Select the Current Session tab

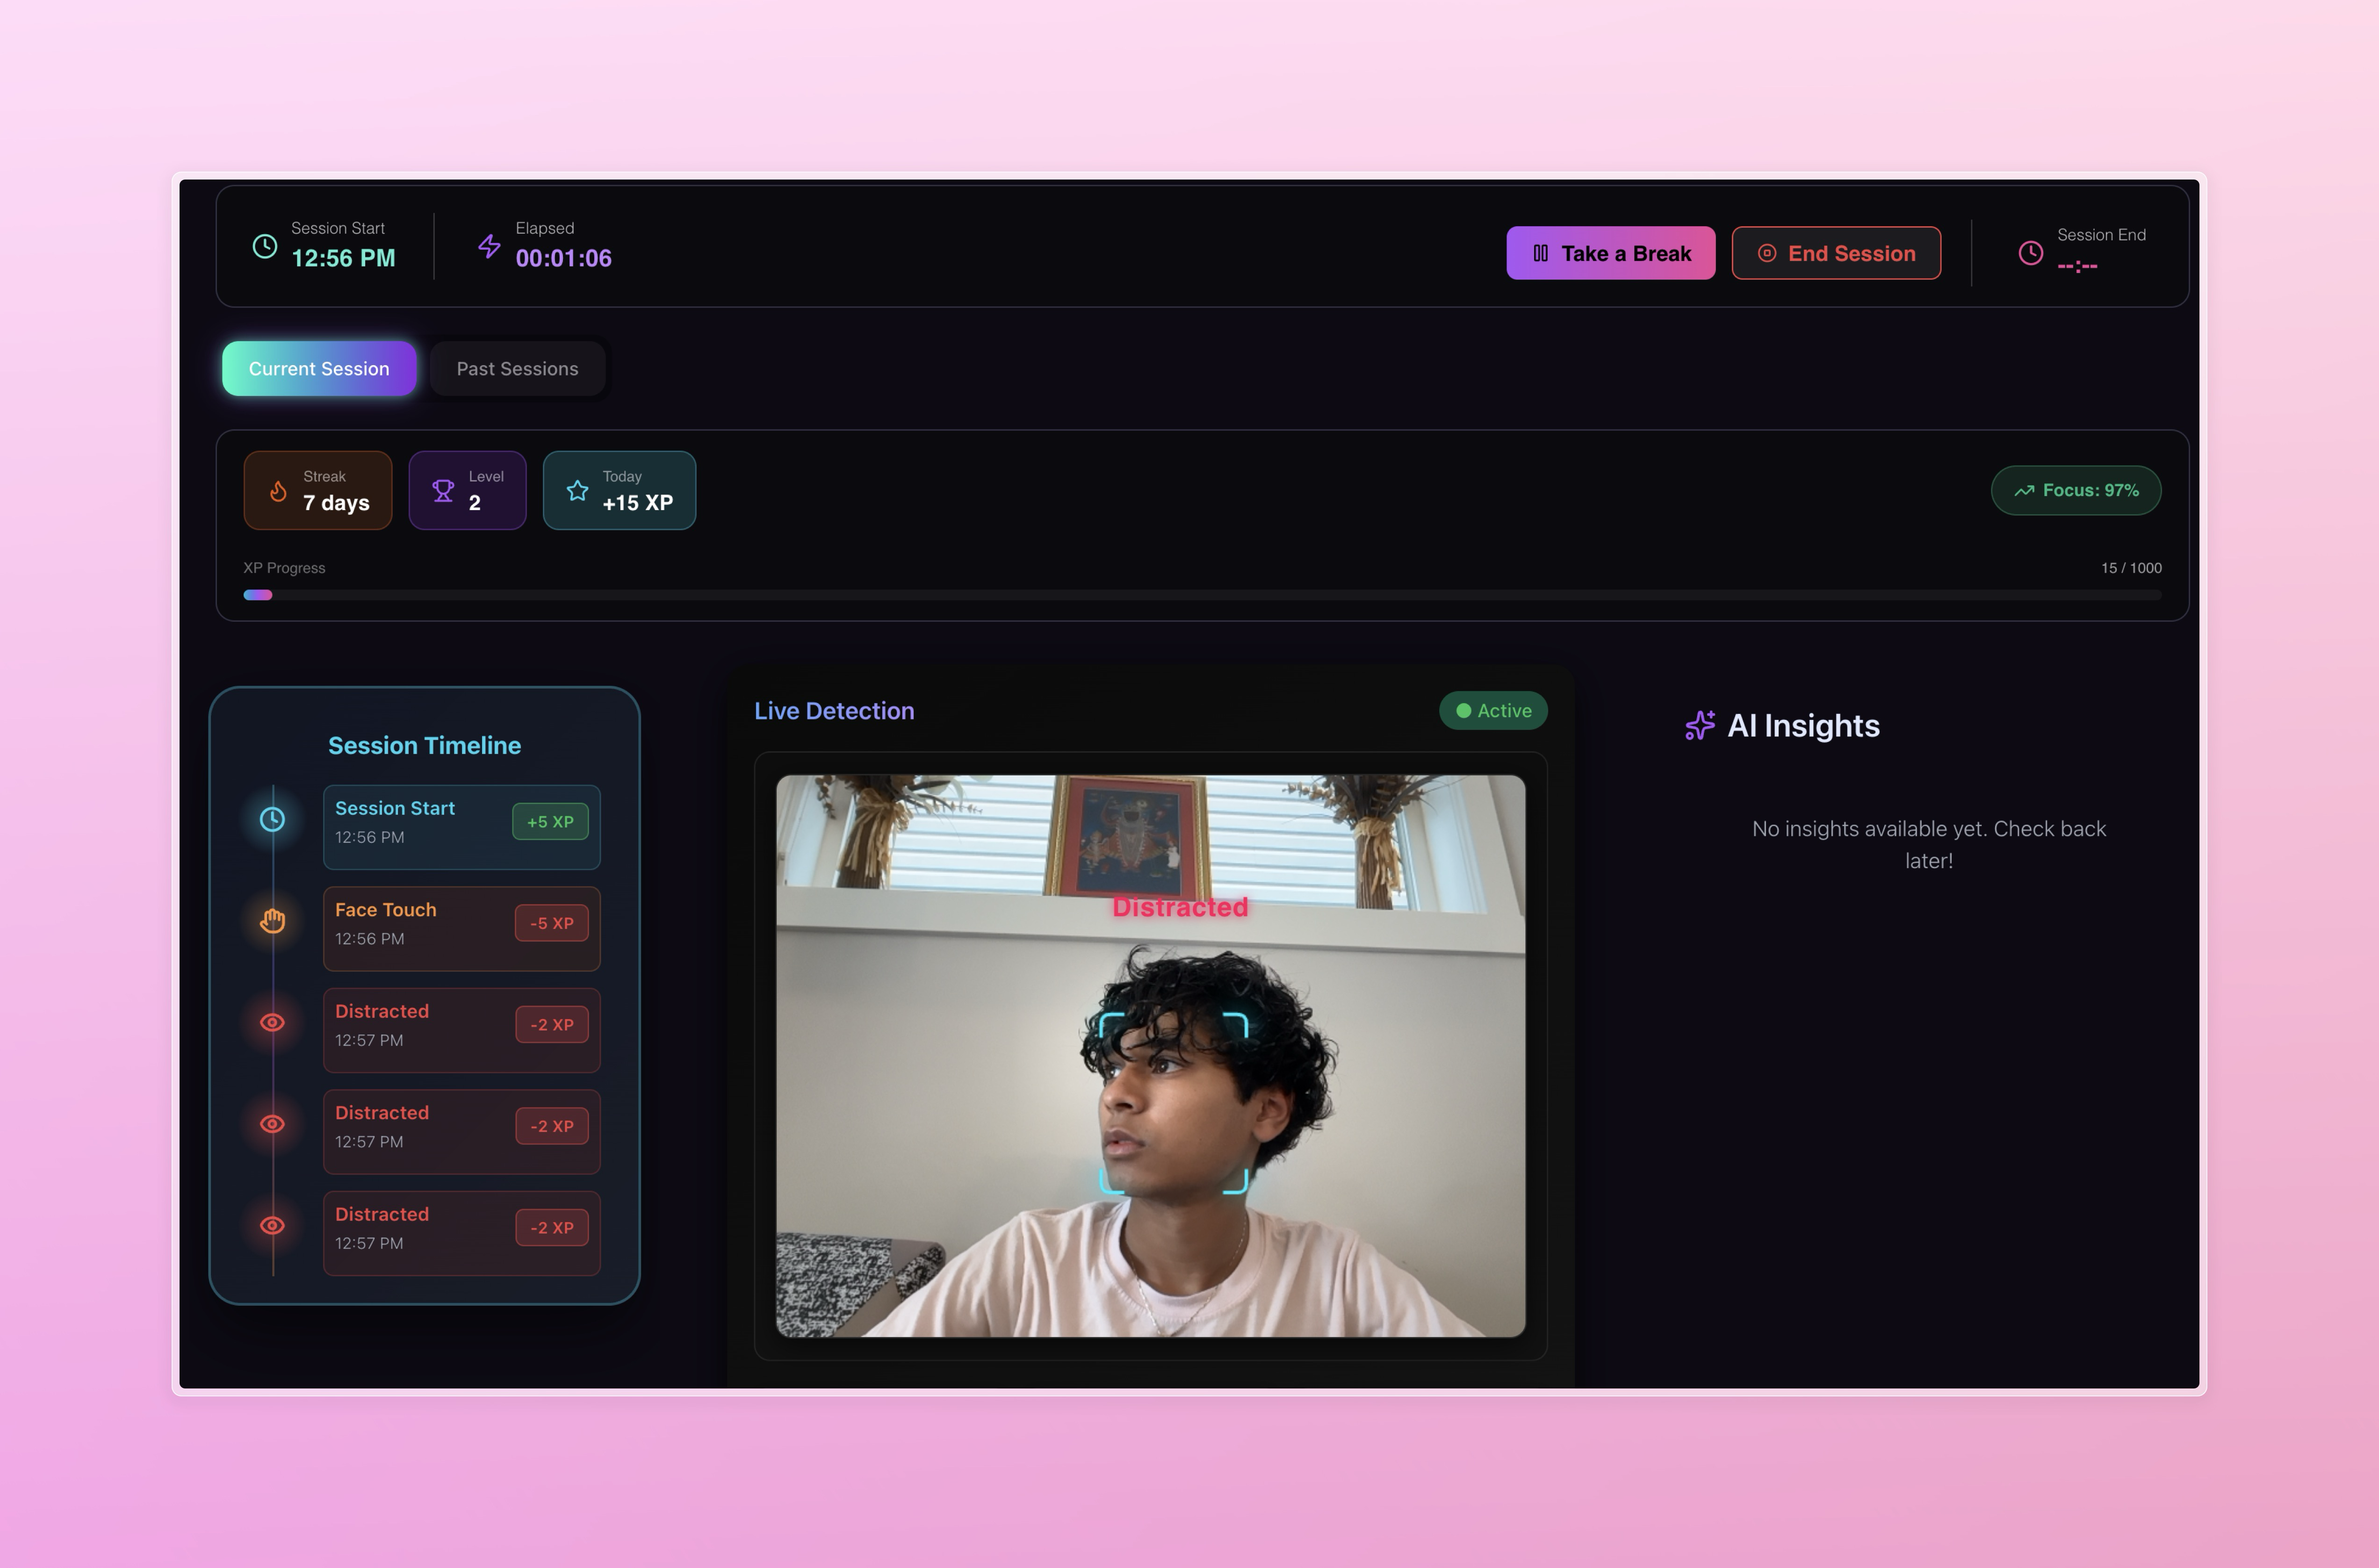pos(319,369)
